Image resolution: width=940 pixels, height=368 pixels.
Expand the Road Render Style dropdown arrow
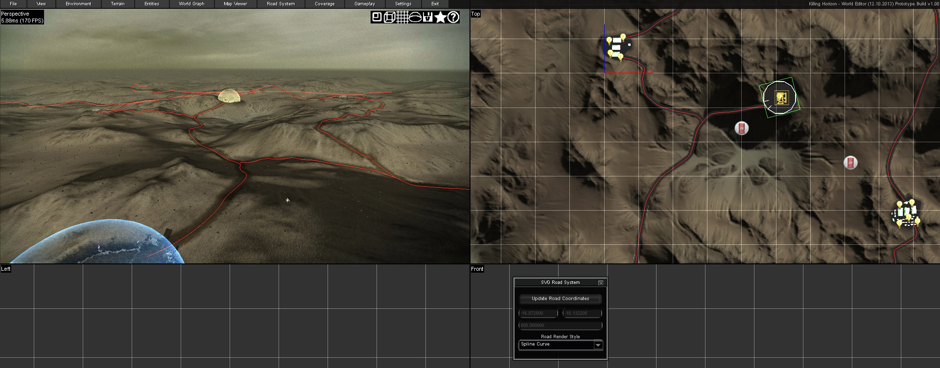(598, 345)
